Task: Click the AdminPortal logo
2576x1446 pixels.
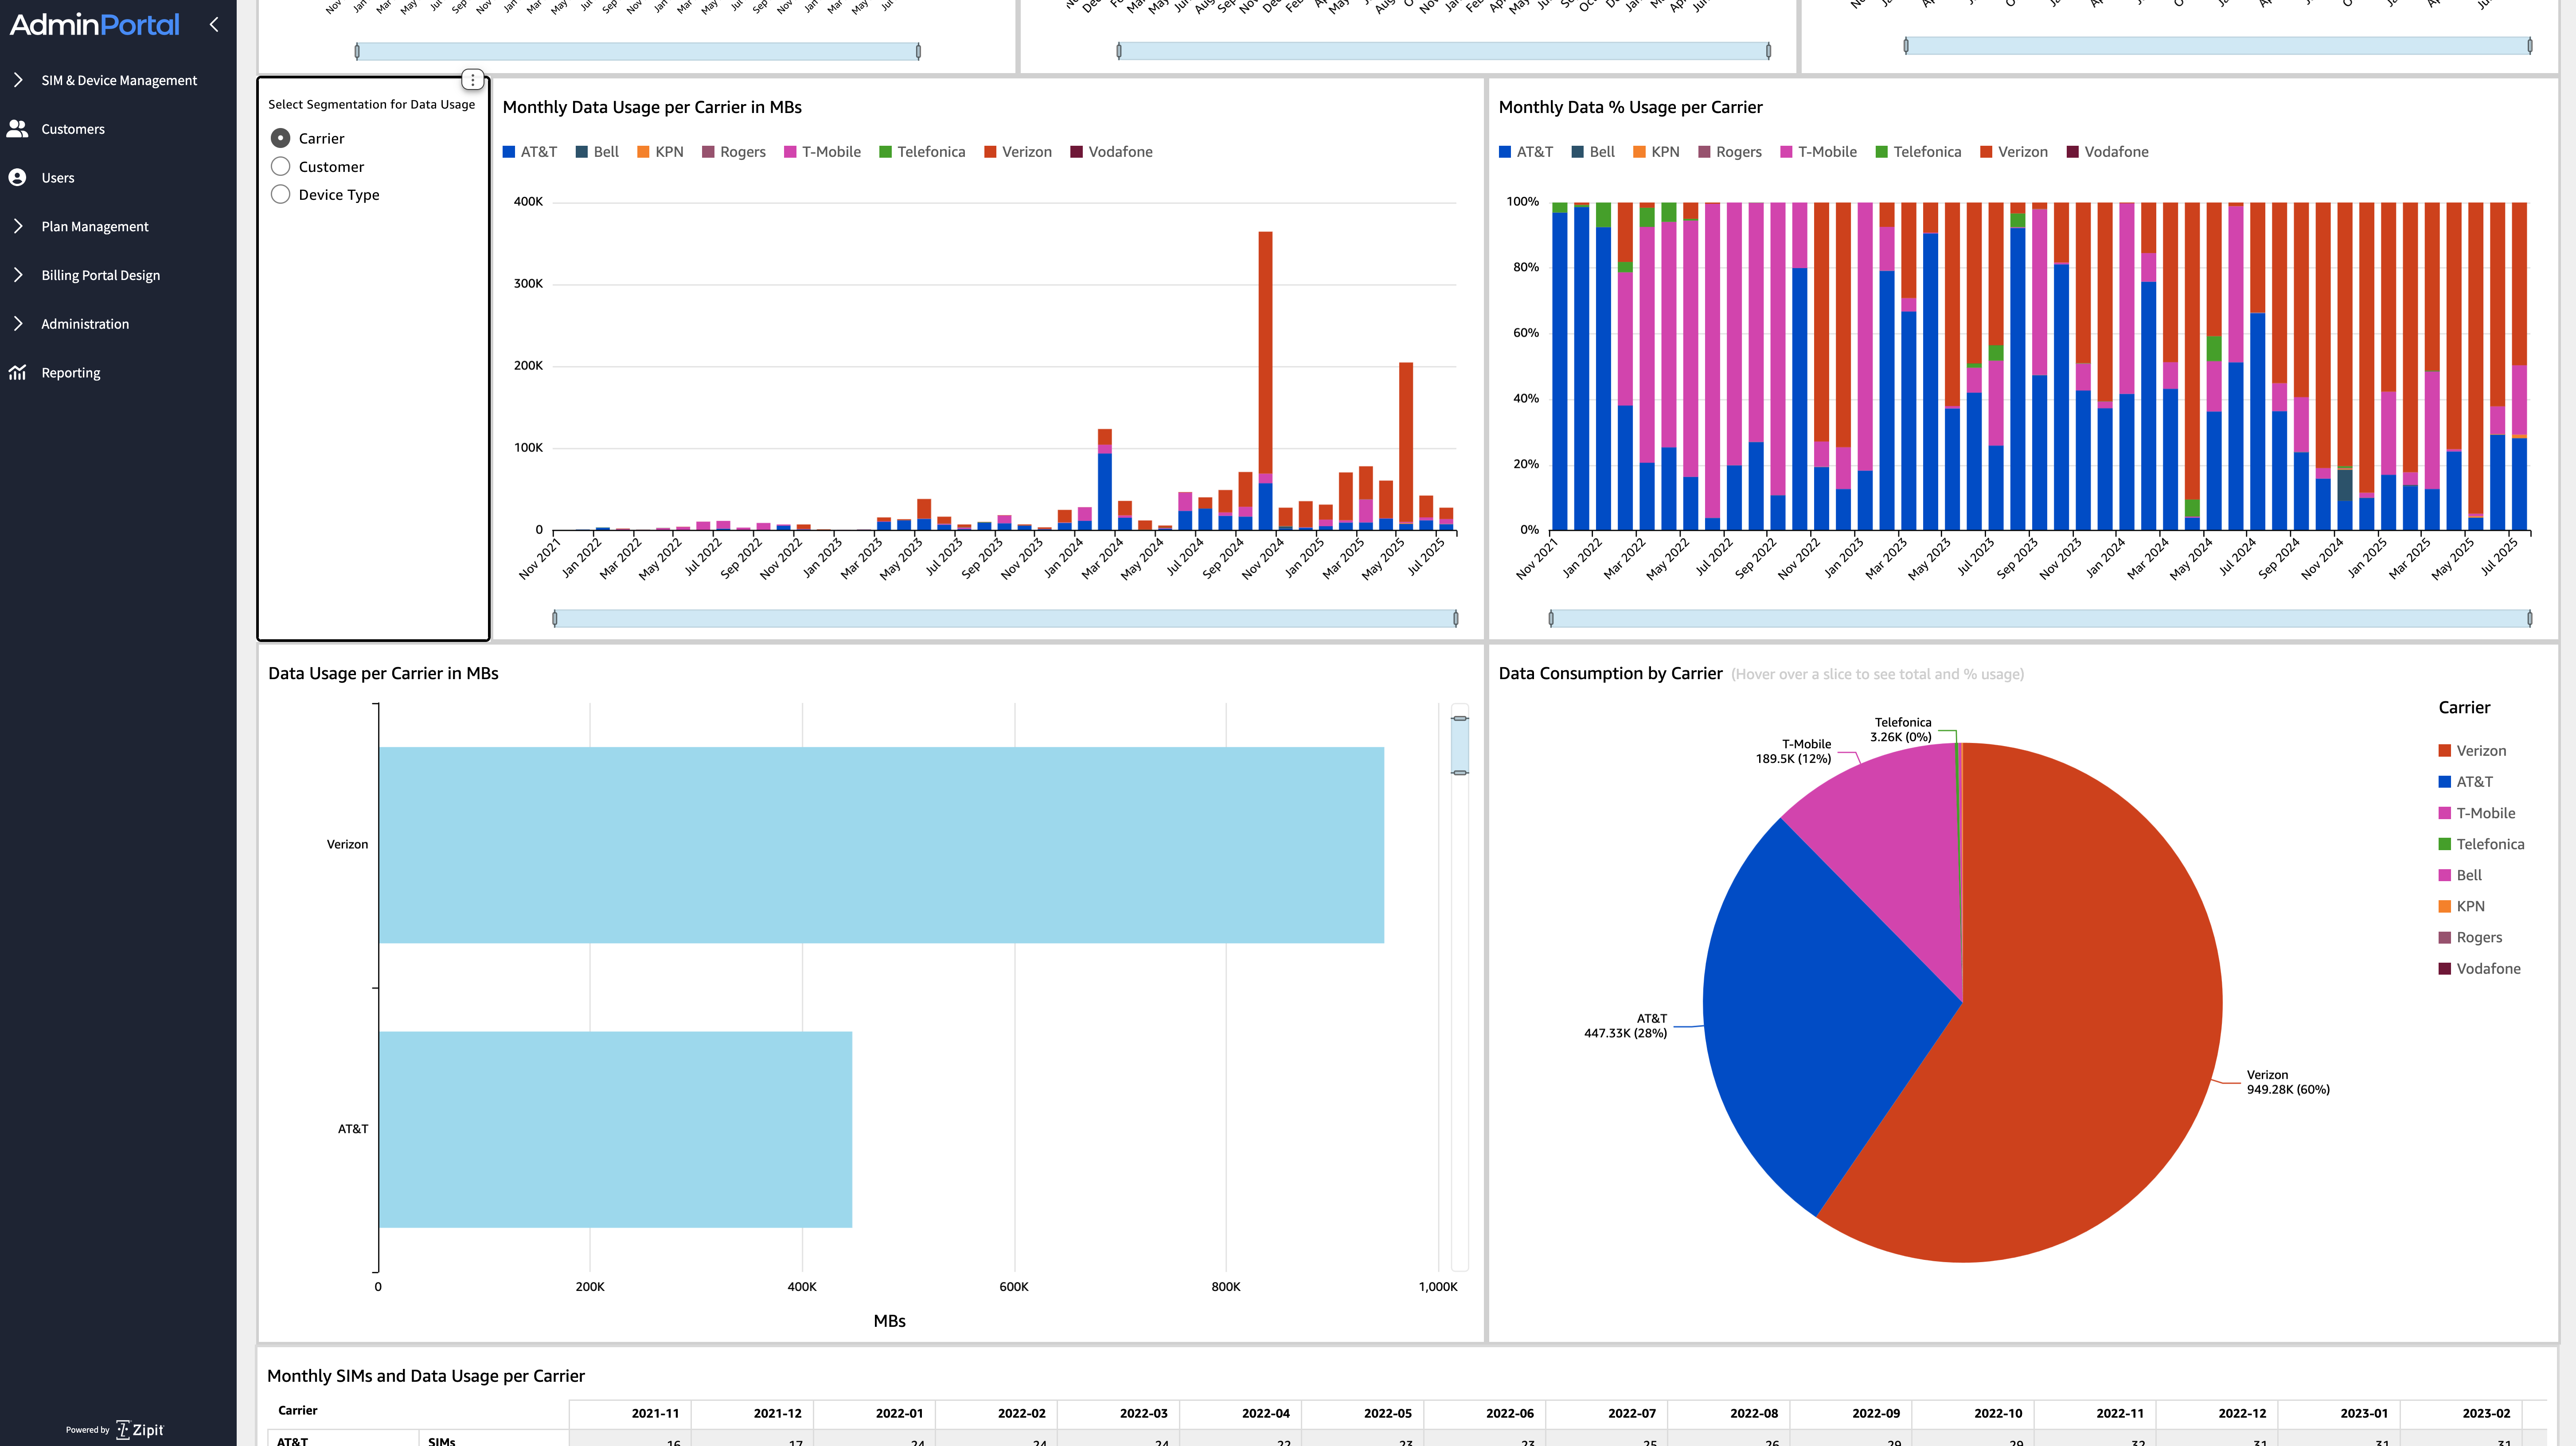Action: [94, 24]
